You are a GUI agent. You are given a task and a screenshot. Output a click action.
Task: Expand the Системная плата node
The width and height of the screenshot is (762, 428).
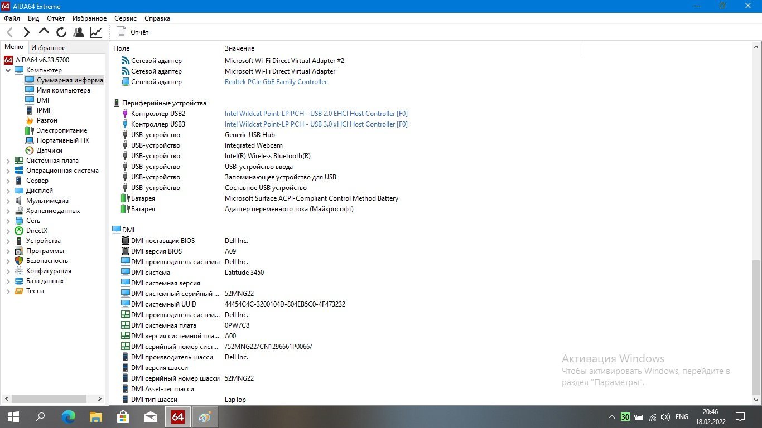[x=8, y=161]
